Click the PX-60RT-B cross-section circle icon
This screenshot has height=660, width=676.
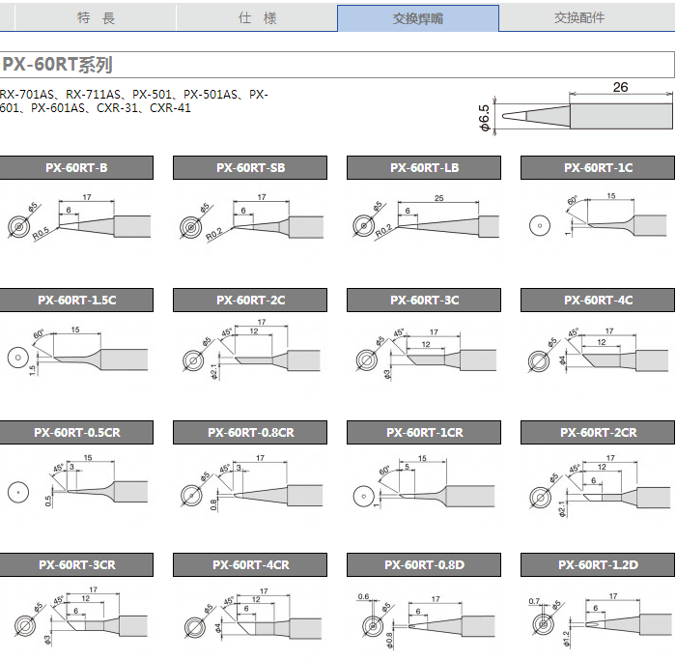19,226
